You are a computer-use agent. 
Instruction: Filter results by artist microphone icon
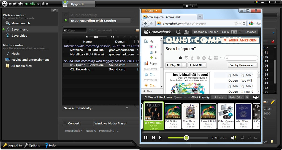tap(192, 58)
